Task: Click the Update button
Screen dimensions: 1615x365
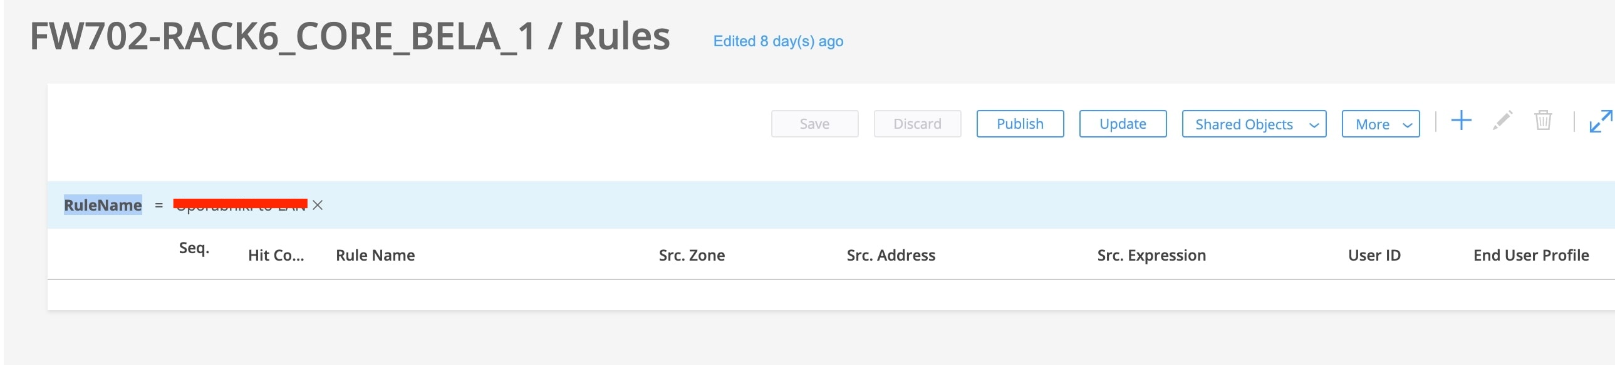Action: click(1123, 124)
